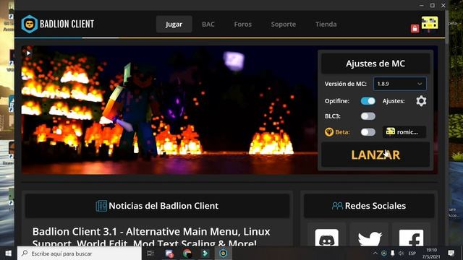Open the Facebook social link

pyautogui.click(x=411, y=238)
